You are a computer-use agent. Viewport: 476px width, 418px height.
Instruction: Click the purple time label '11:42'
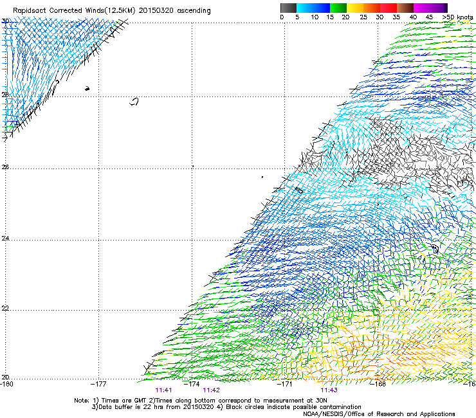pyautogui.click(x=211, y=390)
